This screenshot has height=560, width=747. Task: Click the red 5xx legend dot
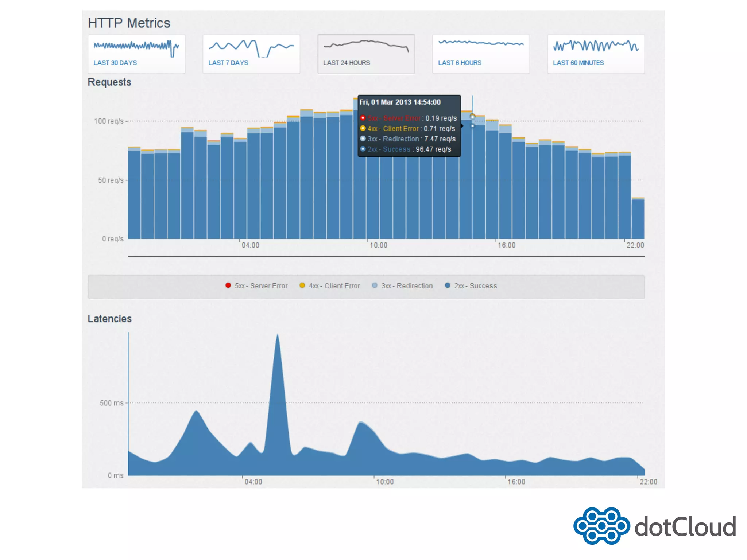coord(228,285)
